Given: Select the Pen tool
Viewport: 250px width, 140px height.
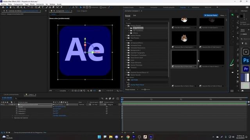Looking at the screenshot, I should (39, 7).
